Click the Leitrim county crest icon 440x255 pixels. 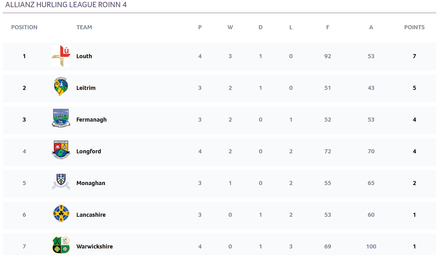pyautogui.click(x=61, y=86)
